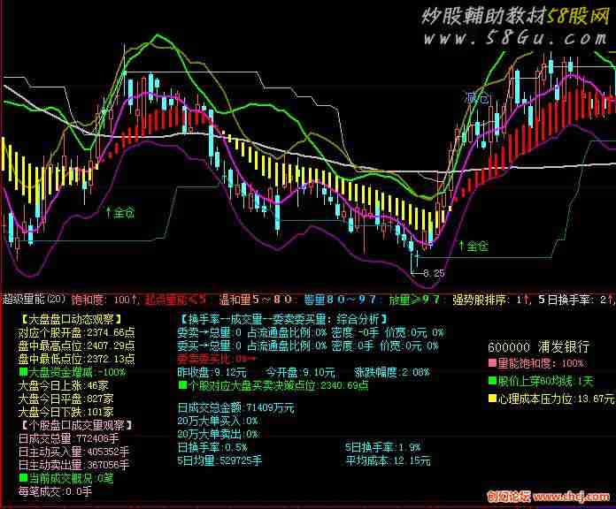
Task: Click the 平均成本:12.15元 value
Action: click(389, 460)
